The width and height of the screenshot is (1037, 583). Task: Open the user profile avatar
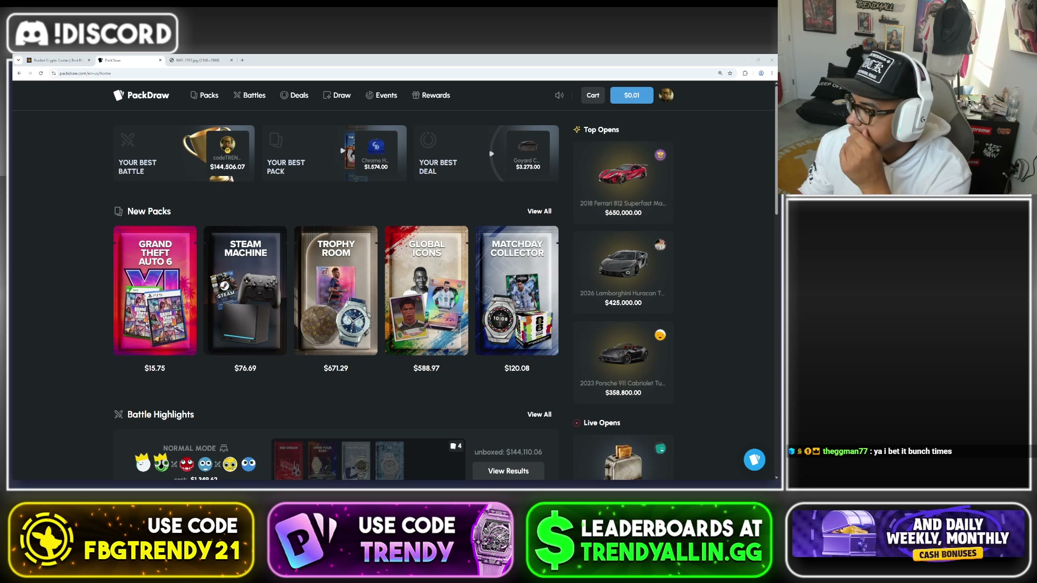tap(666, 95)
